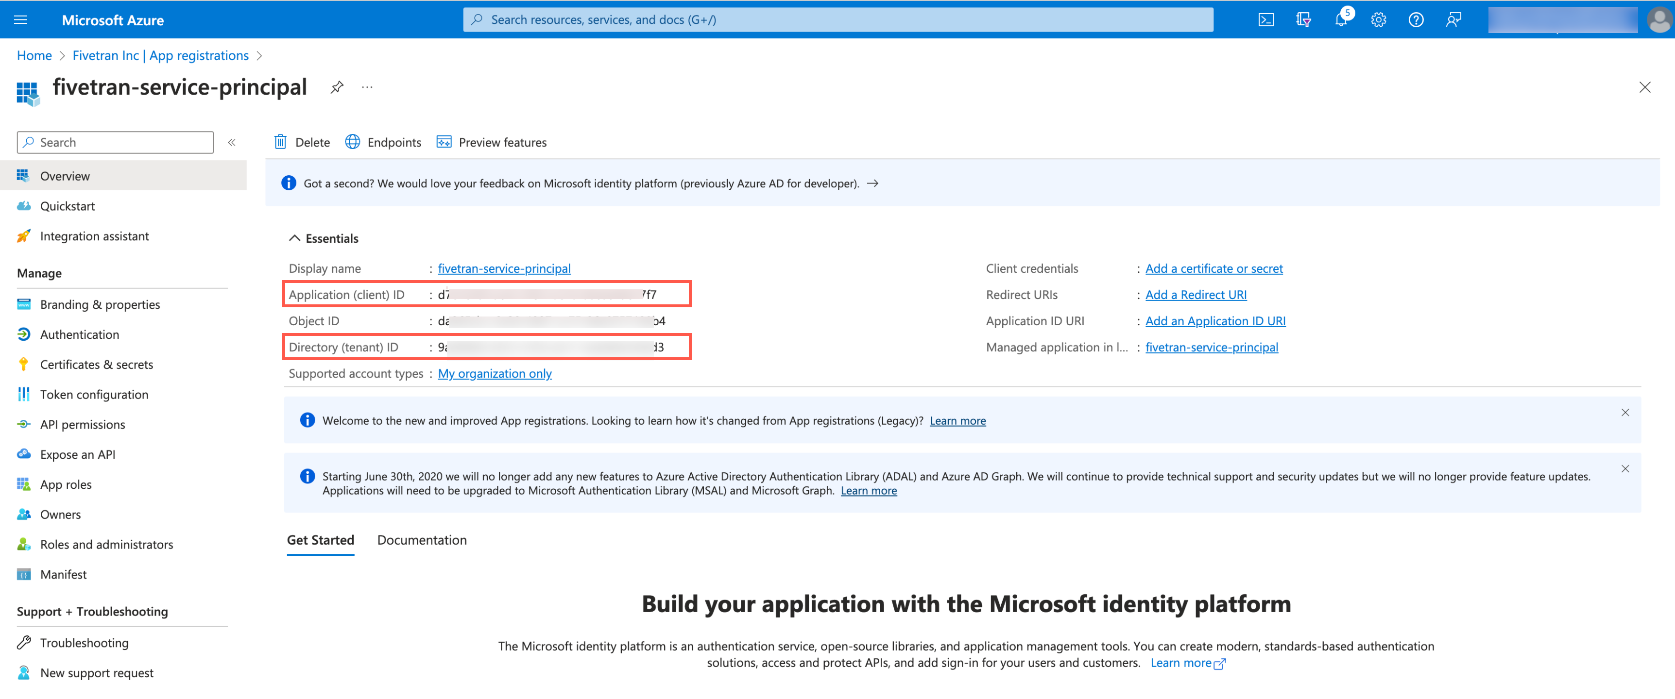This screenshot has height=699, width=1675.
Task: Select the Application (client) ID value
Action: tap(547, 295)
